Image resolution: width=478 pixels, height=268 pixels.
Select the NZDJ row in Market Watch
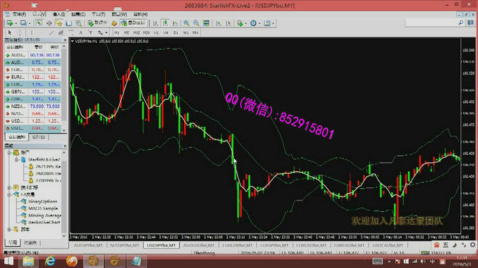(17, 106)
